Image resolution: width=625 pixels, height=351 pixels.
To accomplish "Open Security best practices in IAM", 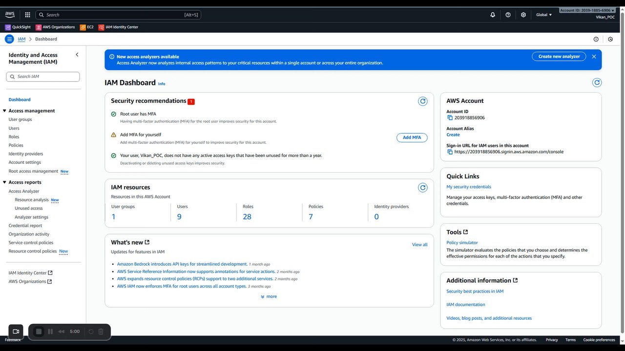I will point(475,291).
